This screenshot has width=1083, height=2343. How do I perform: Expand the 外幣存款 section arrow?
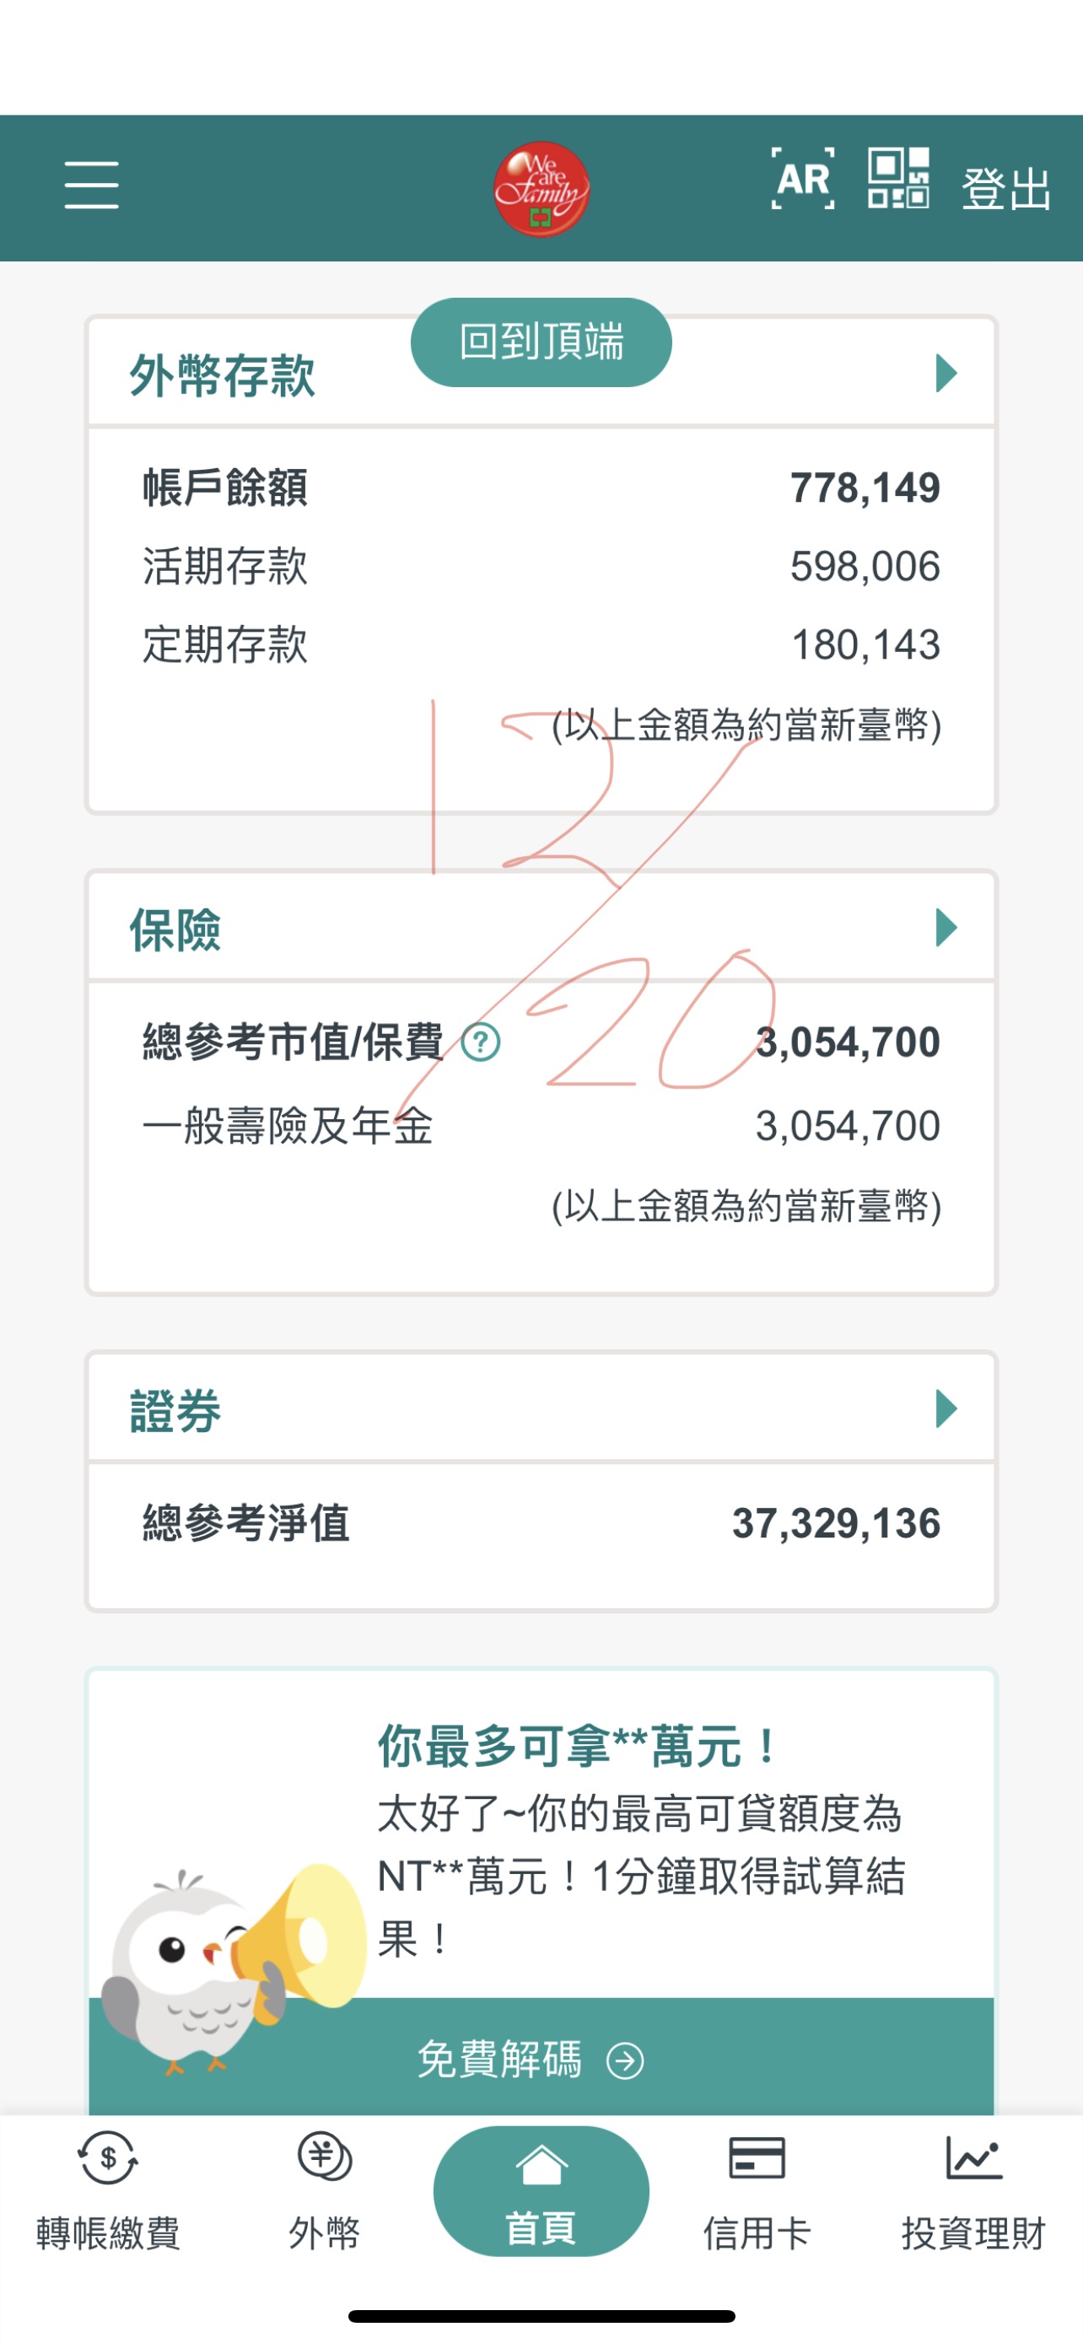[x=946, y=373]
